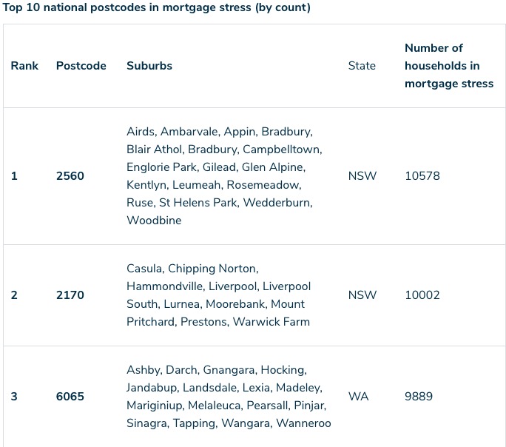The image size is (506, 447).
Task: Click the WA state cell
Action: [358, 397]
